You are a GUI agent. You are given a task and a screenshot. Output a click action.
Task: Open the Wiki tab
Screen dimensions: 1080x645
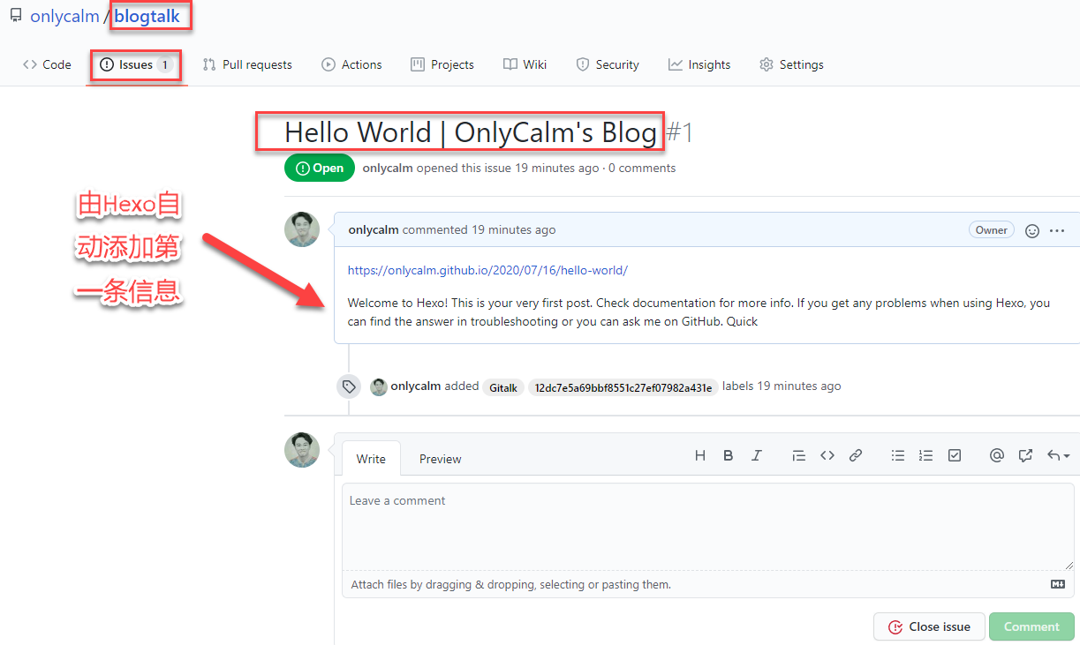[x=525, y=64]
